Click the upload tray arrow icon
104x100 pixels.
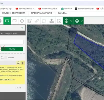tap(51, 21)
